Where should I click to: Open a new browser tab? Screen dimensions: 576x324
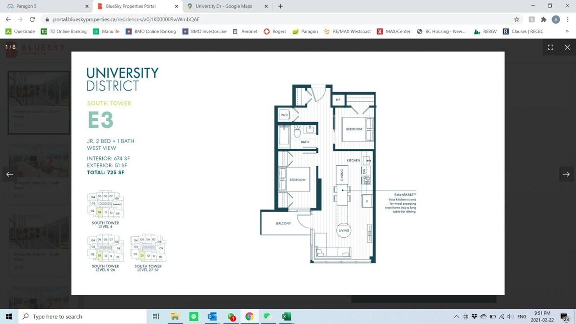point(281,6)
